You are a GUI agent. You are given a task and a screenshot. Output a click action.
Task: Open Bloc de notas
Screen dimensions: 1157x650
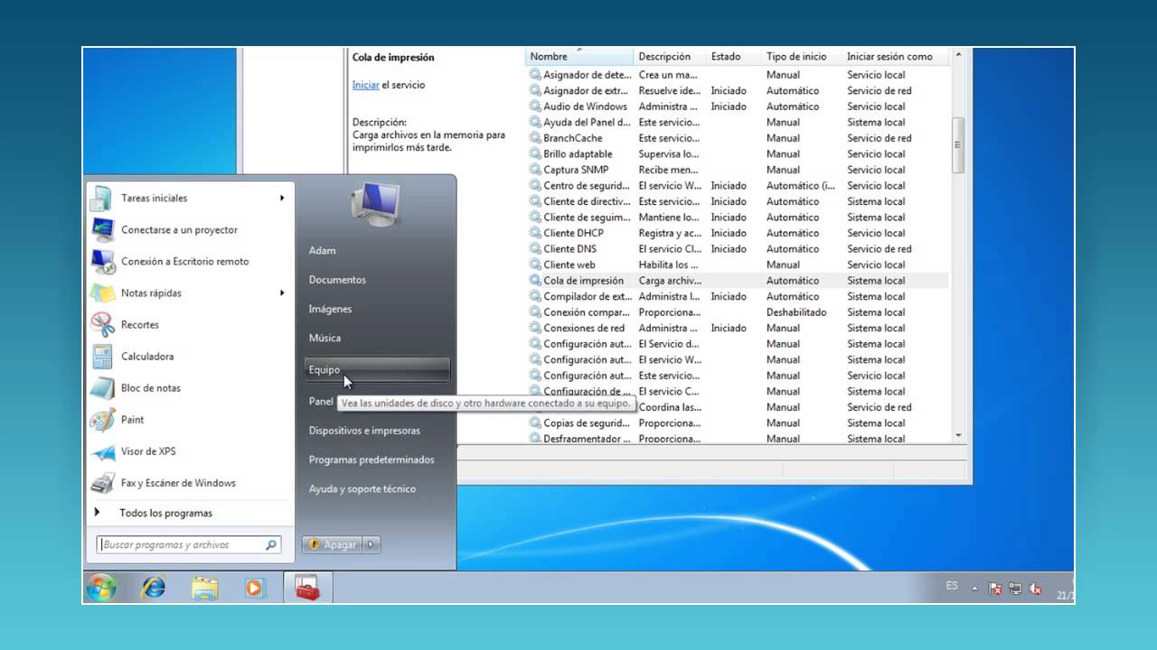(150, 388)
